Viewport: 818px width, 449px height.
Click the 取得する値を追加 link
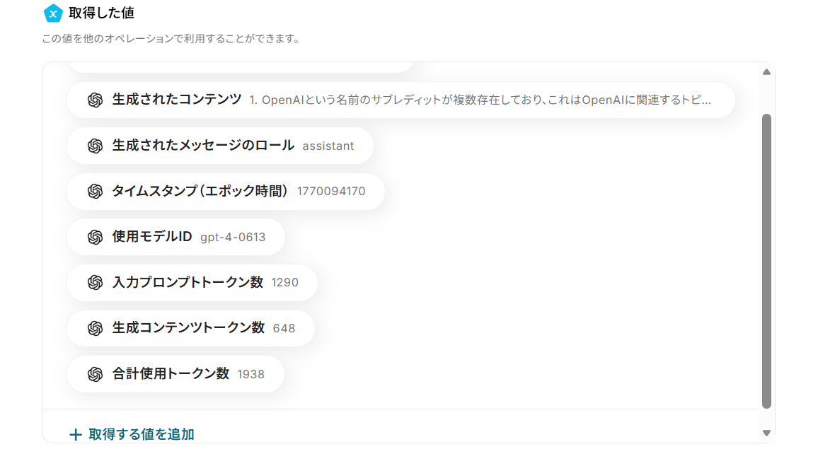[141, 434]
